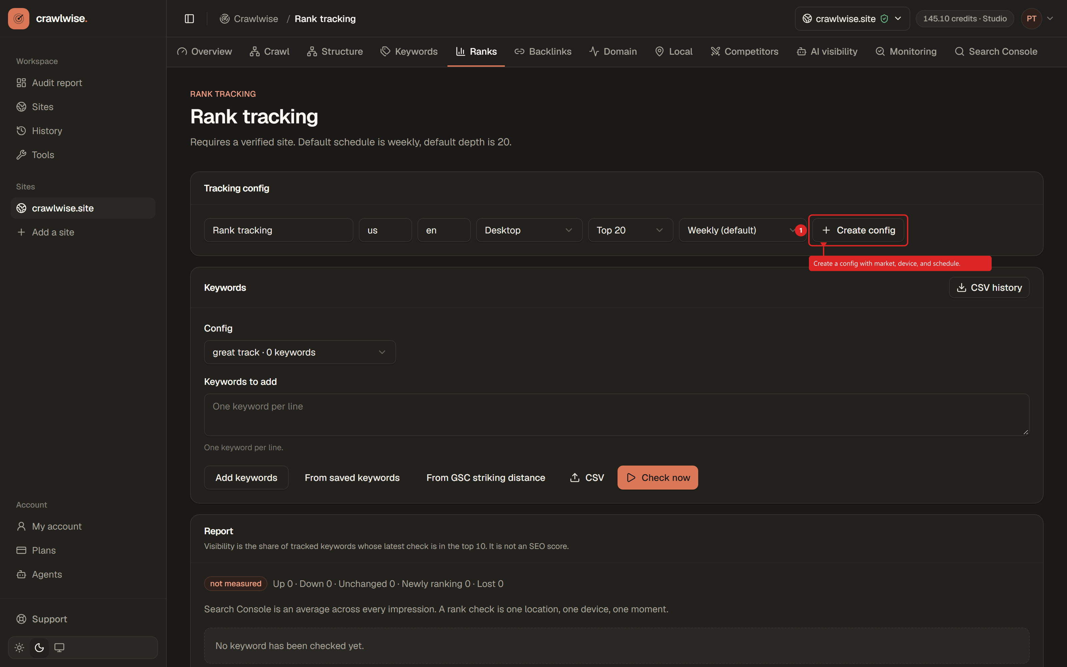The width and height of the screenshot is (1067, 667).
Task: Click the Audit report grid icon
Action: pos(21,82)
